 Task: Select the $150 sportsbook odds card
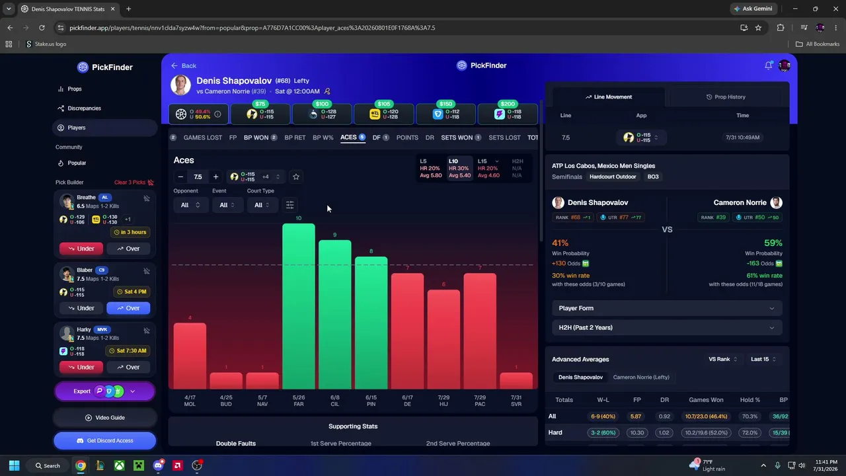pos(445,113)
